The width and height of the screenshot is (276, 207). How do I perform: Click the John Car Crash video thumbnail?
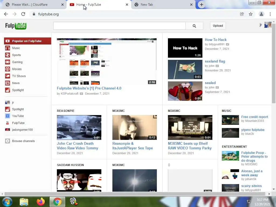pos(79,127)
